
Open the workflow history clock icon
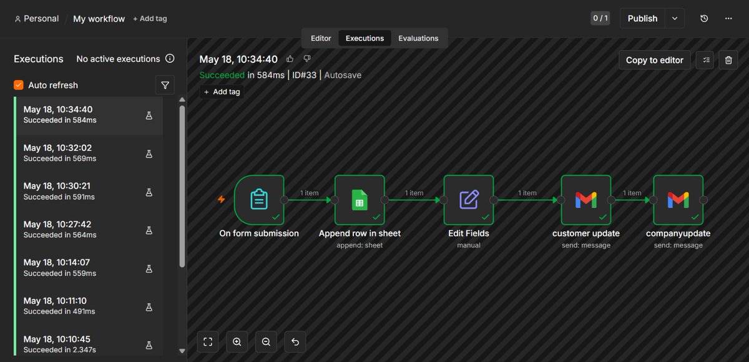pyautogui.click(x=704, y=19)
